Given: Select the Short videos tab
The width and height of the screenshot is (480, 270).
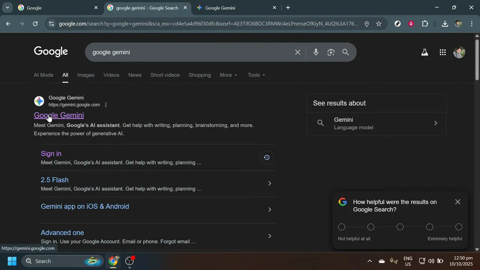Looking at the screenshot, I should [x=165, y=75].
